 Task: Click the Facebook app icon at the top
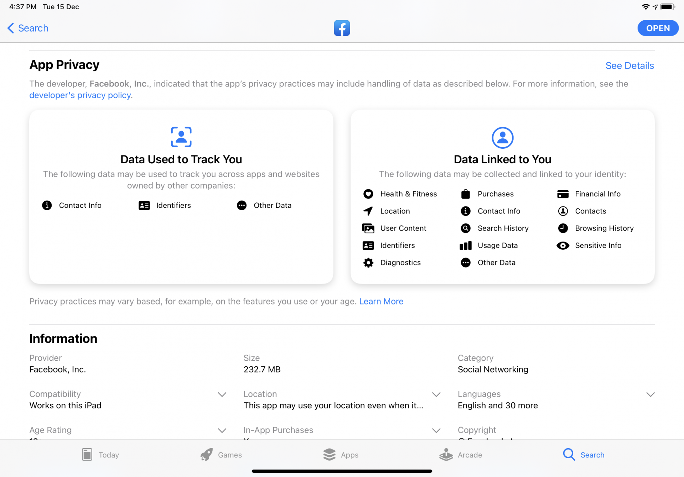click(x=342, y=28)
